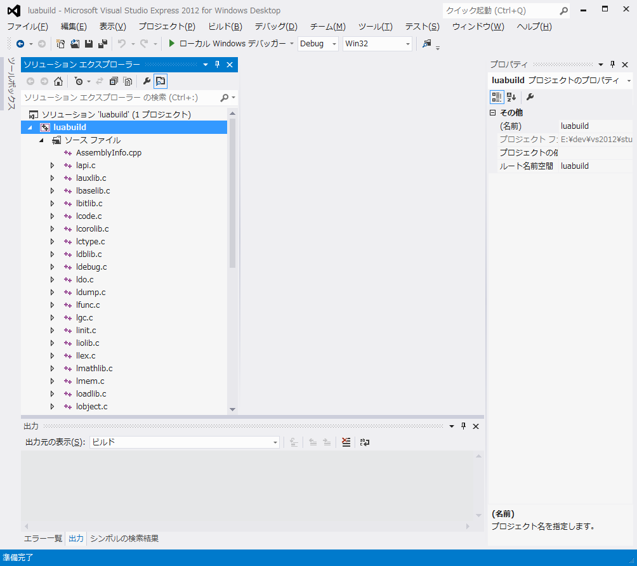Open the 出力 tab at the bottom

pyautogui.click(x=76, y=538)
